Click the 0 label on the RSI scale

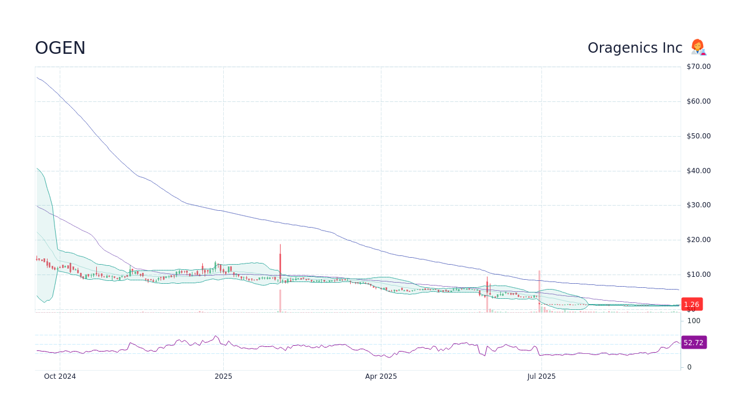click(x=689, y=367)
